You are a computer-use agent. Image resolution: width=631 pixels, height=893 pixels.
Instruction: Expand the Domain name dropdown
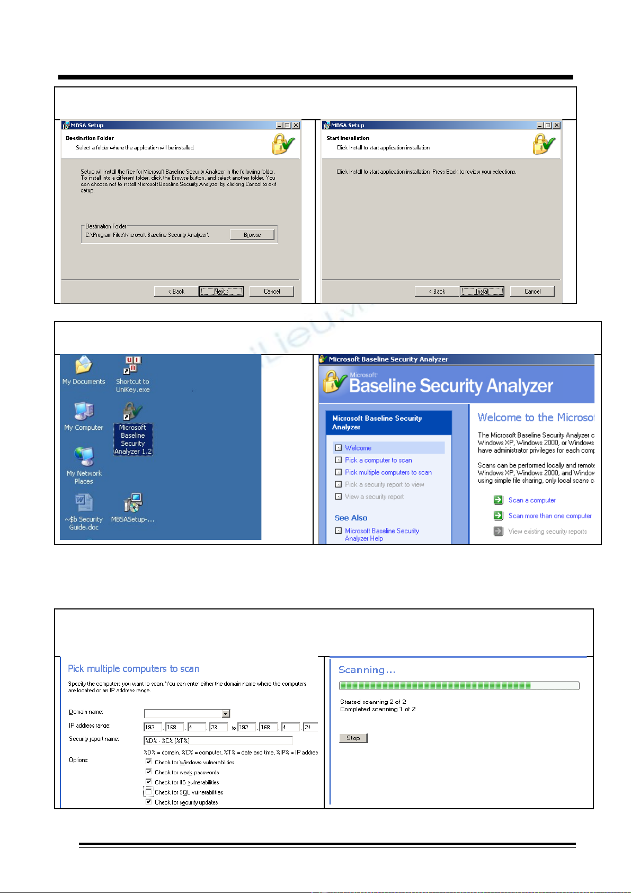[x=226, y=714]
